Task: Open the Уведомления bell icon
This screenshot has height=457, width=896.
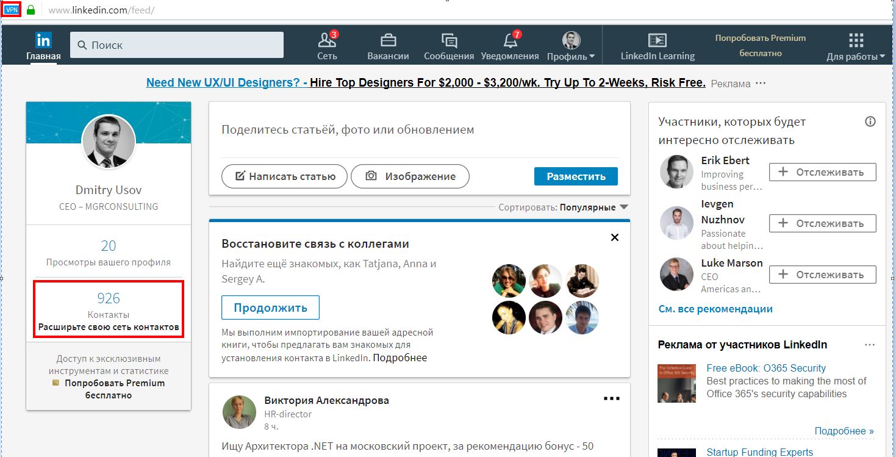Action: click(x=510, y=40)
